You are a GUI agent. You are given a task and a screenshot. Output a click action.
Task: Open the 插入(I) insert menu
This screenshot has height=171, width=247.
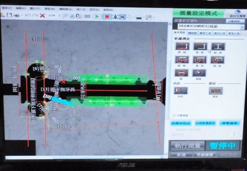tap(81, 9)
